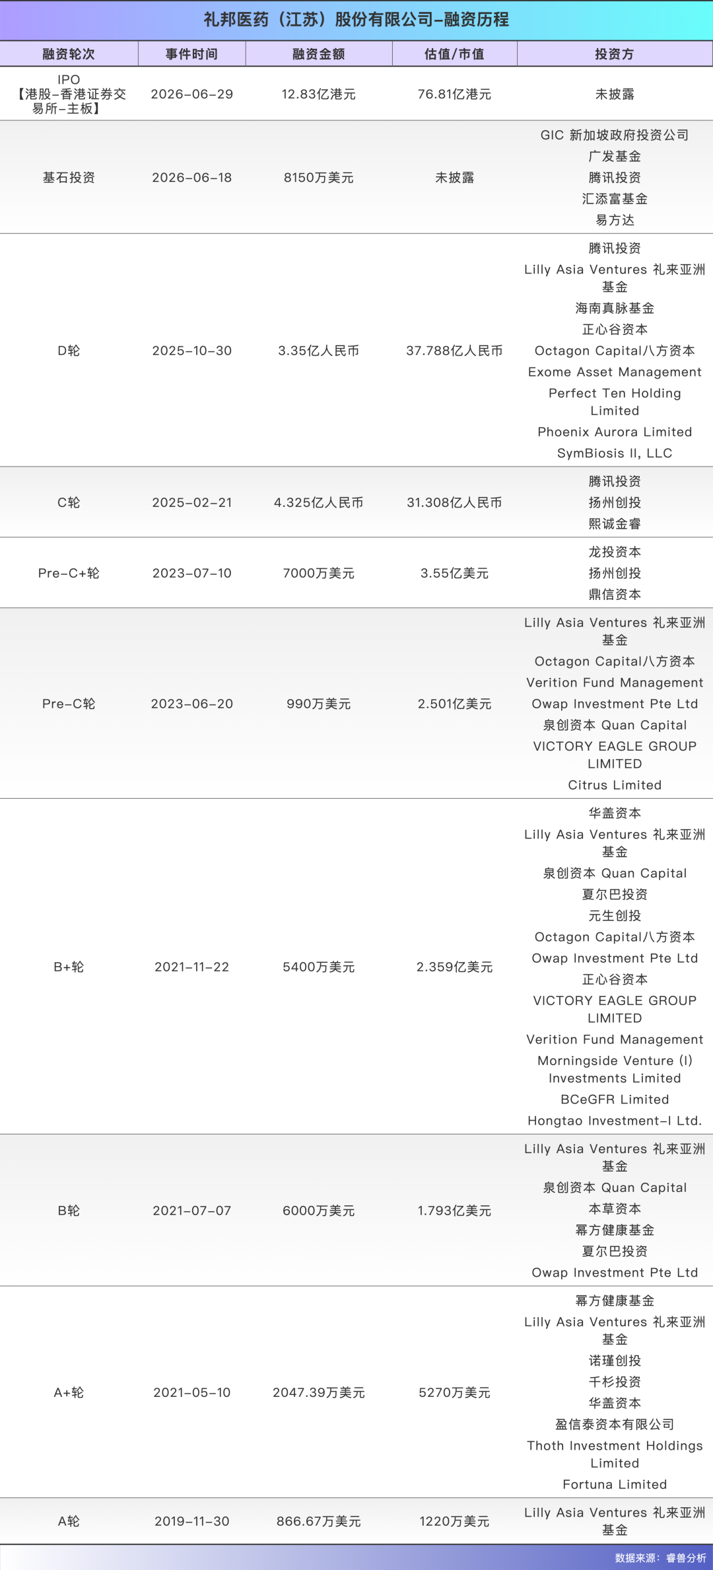This screenshot has height=1570, width=713.
Task: Select round label Pre-C轮
Action: [69, 704]
